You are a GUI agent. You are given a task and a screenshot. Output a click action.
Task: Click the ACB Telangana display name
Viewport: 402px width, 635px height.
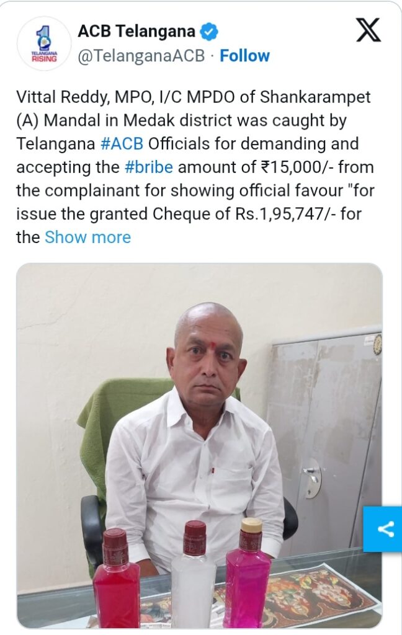136,31
